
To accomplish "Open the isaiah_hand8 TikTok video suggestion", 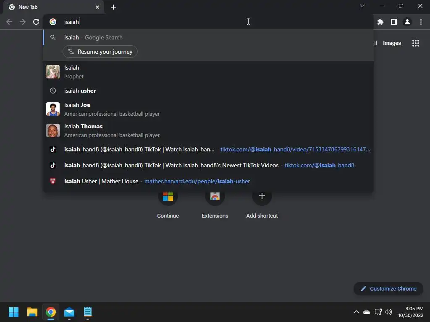I will [x=208, y=150].
